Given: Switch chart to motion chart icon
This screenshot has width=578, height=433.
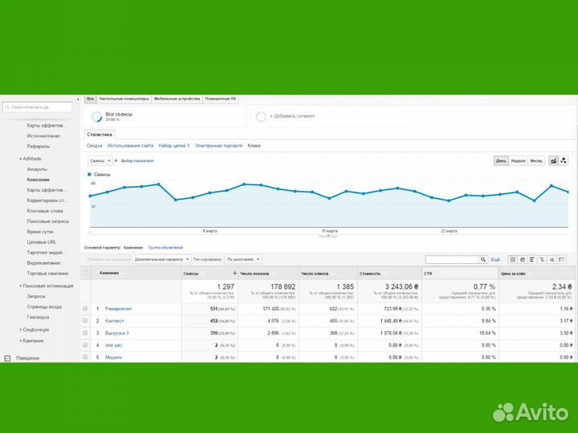Looking at the screenshot, I should click(564, 160).
